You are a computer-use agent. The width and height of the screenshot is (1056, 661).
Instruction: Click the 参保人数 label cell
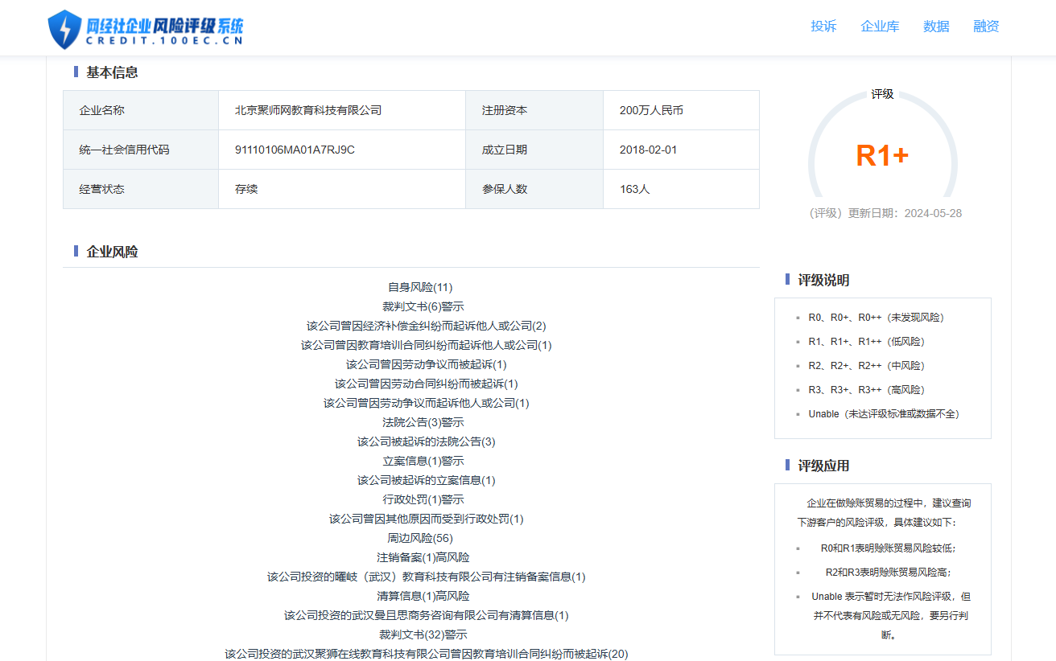pos(534,189)
